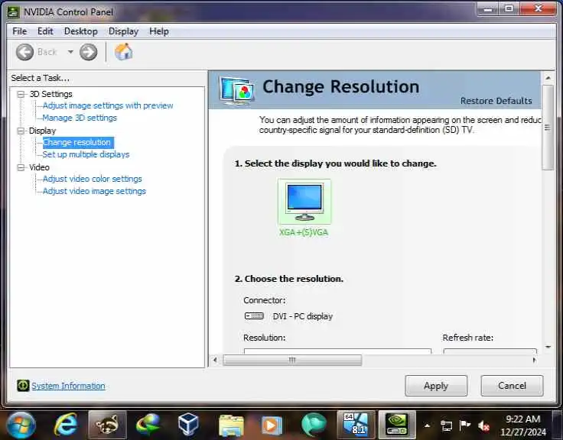Click the Restore Defaults link

(496, 101)
